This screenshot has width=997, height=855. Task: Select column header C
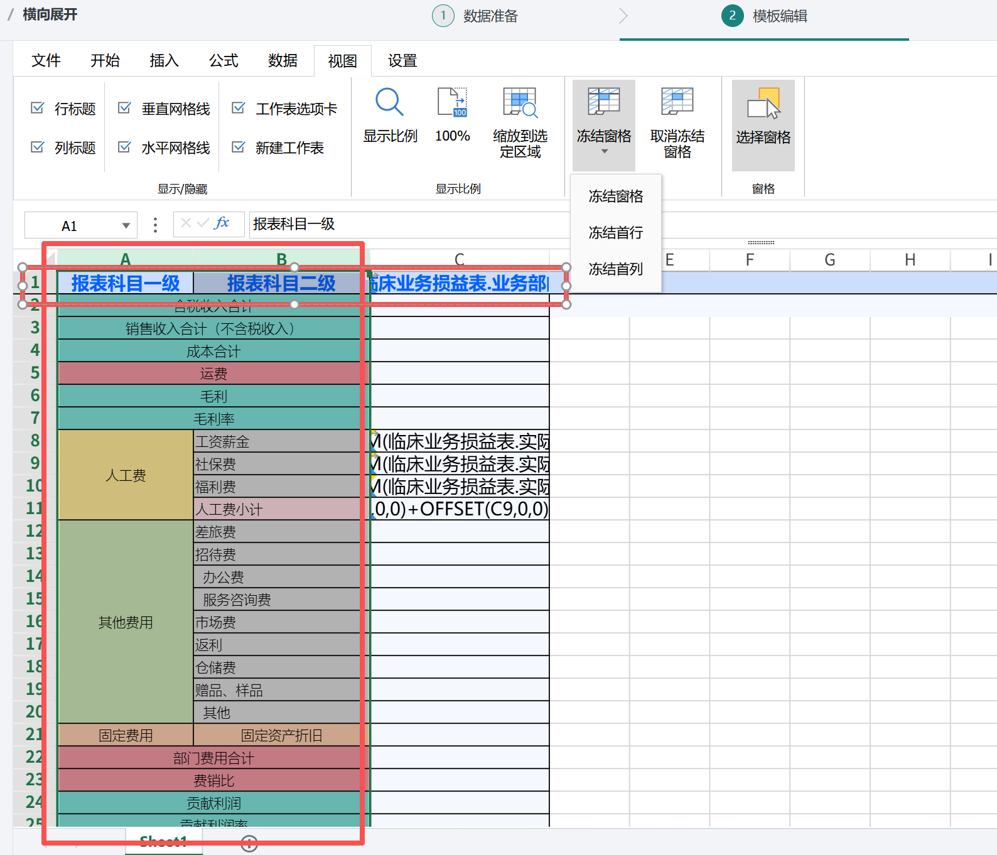click(460, 259)
